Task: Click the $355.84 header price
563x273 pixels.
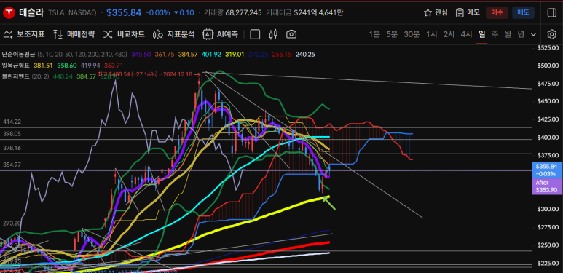Action: pyautogui.click(x=124, y=12)
